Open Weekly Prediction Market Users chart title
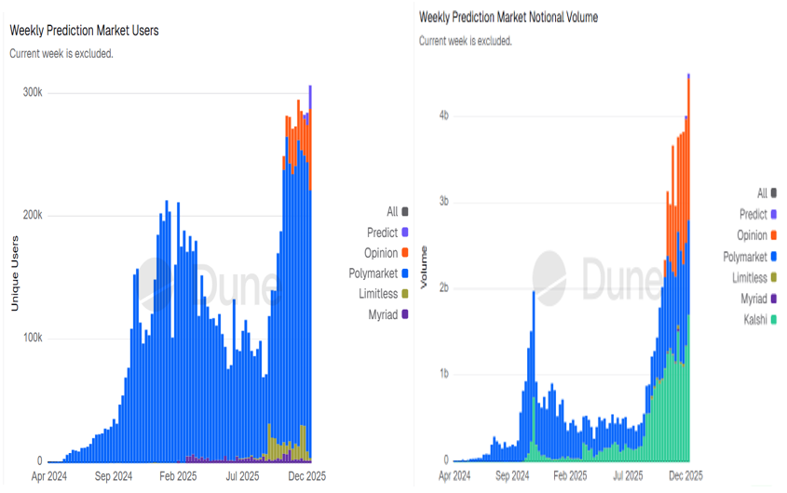This screenshot has width=787, height=493. pos(84,31)
